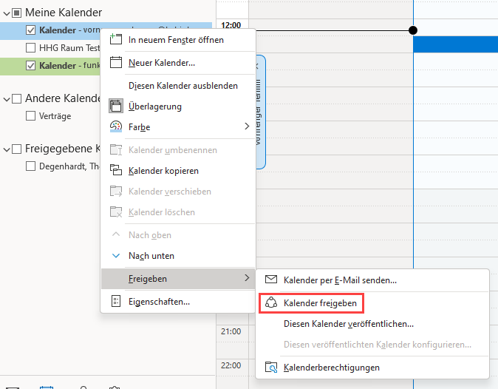Click the Kalender umbenennen icon
This screenshot has height=389, width=498.
tap(116, 149)
